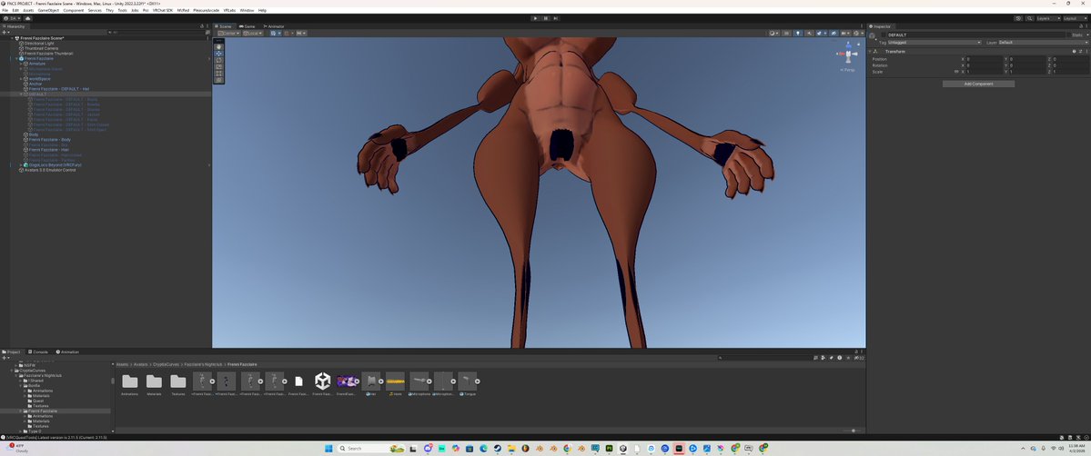Open the Layer dropdown showing Default
1091x456 pixels.
tap(1044, 43)
